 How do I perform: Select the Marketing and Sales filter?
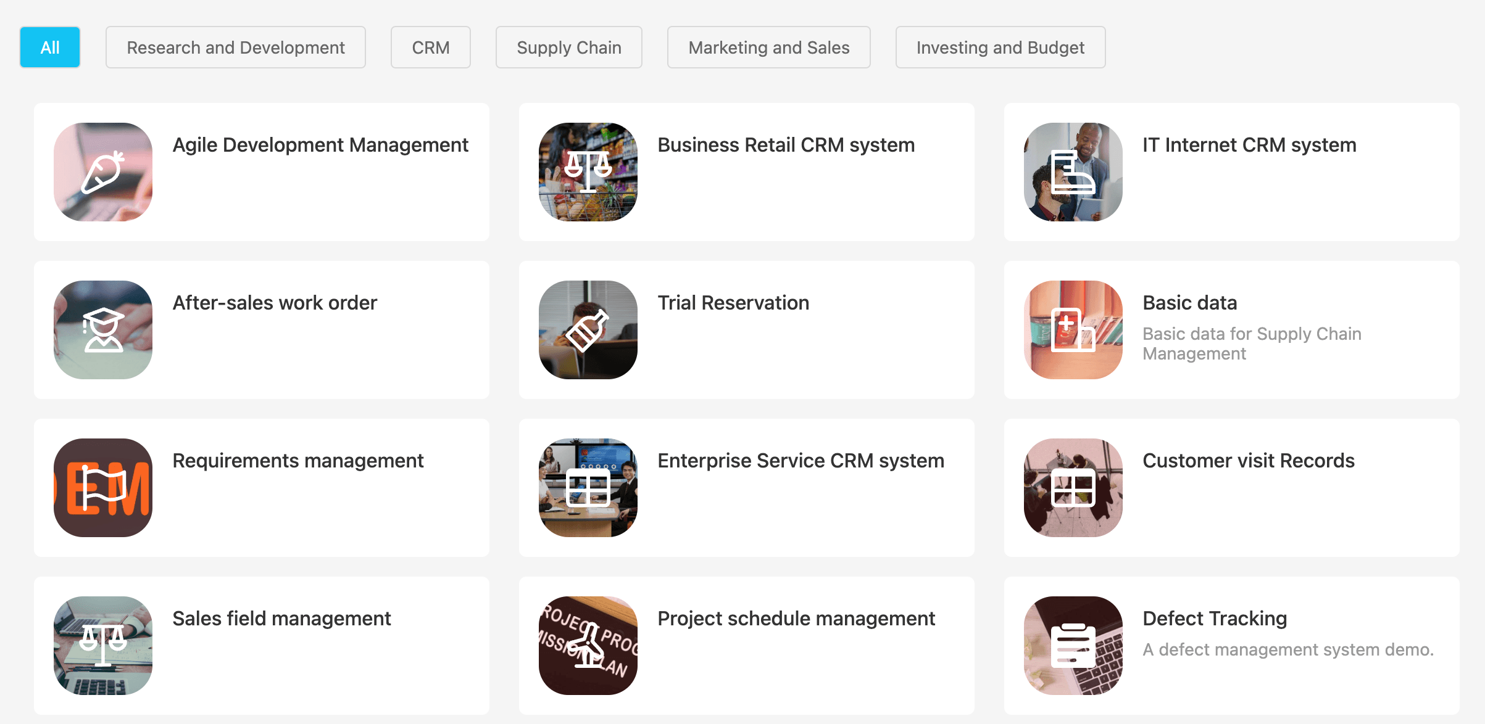pyautogui.click(x=768, y=47)
